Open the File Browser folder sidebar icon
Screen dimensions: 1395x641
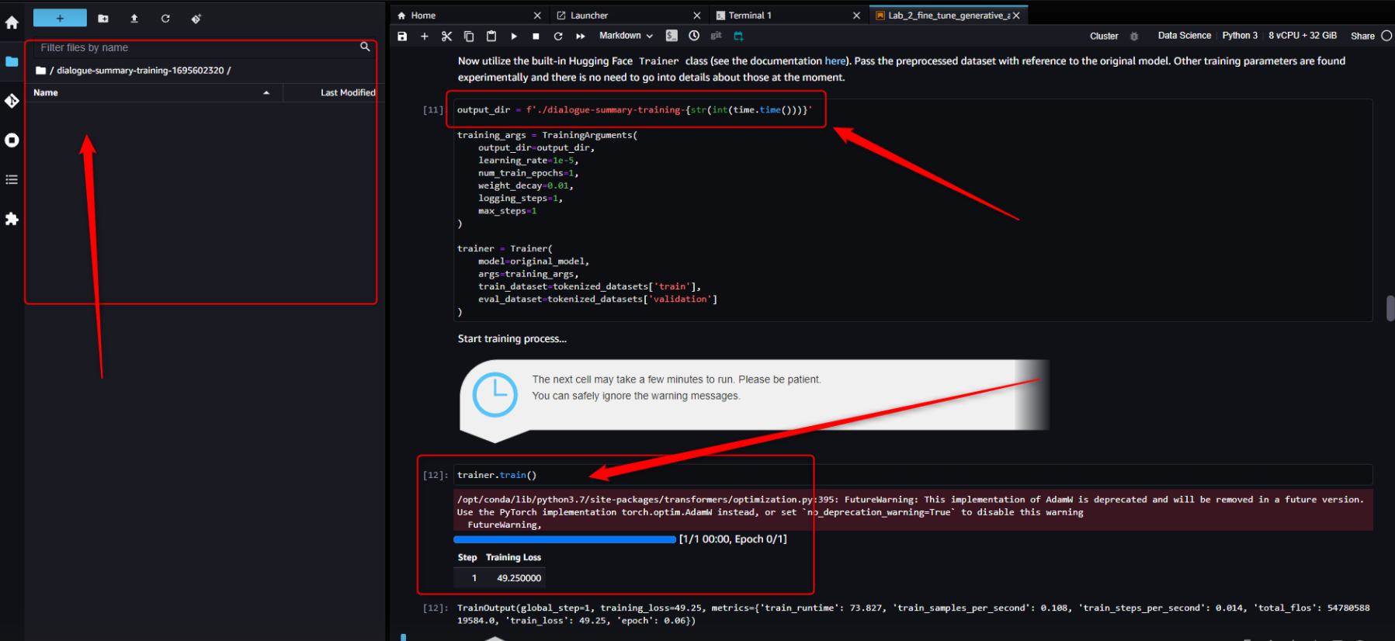(12, 61)
